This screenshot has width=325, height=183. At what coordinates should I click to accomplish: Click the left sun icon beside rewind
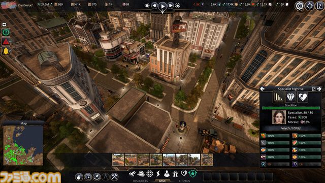[x=147, y=6]
